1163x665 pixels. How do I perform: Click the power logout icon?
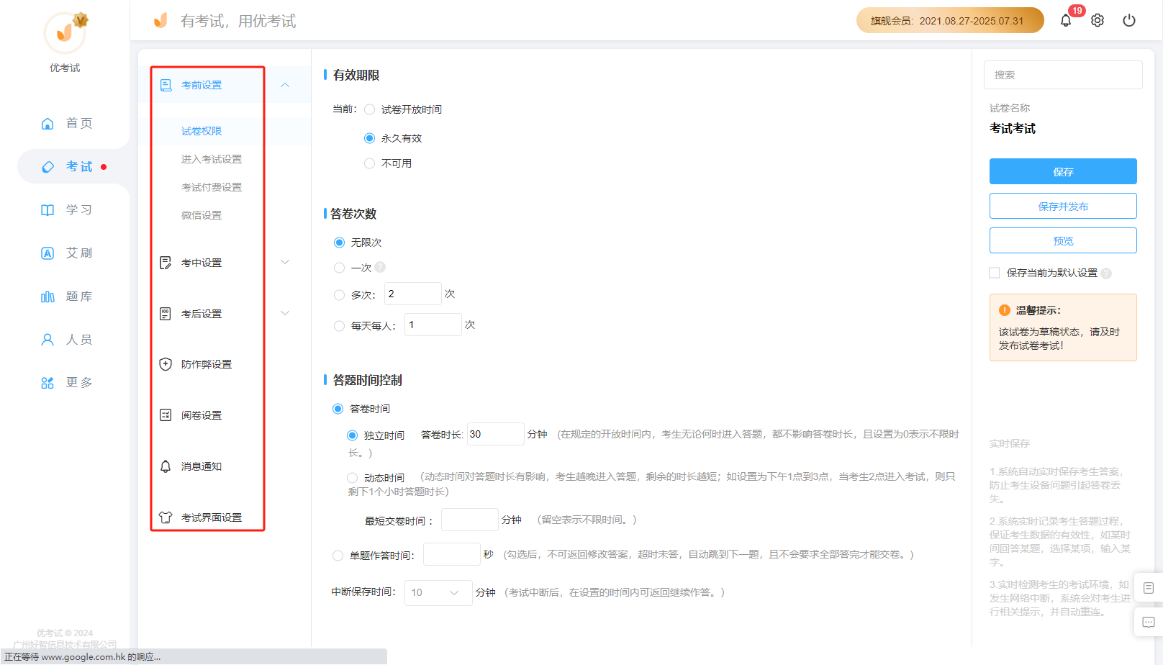pyautogui.click(x=1129, y=20)
